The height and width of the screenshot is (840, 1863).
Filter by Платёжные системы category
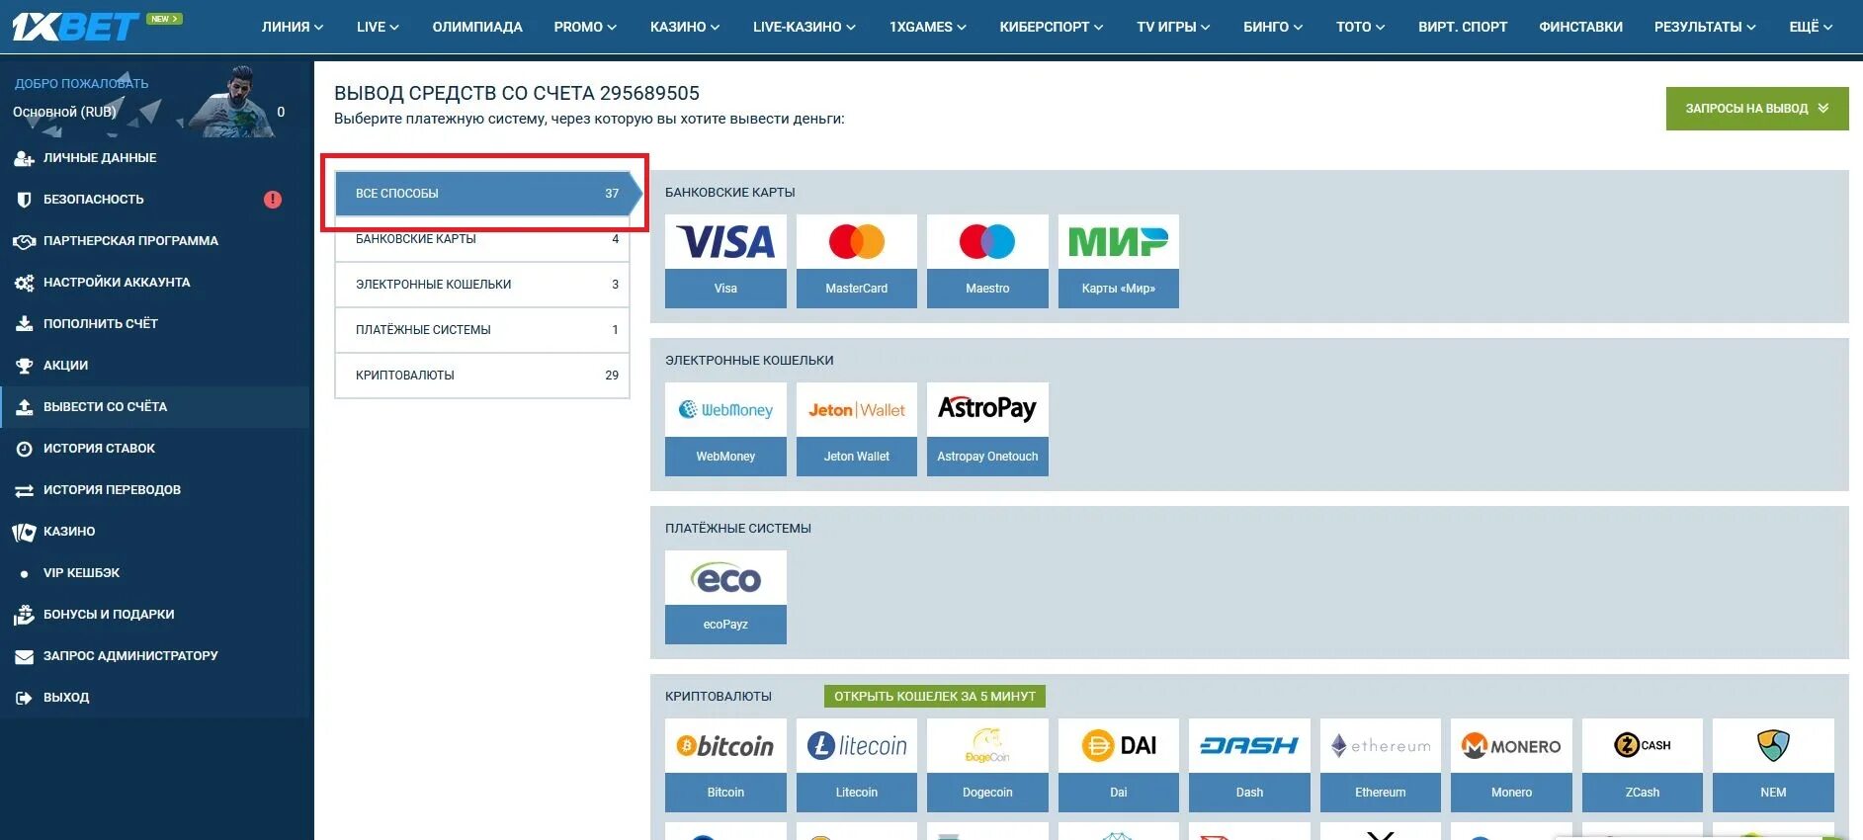[x=482, y=330]
